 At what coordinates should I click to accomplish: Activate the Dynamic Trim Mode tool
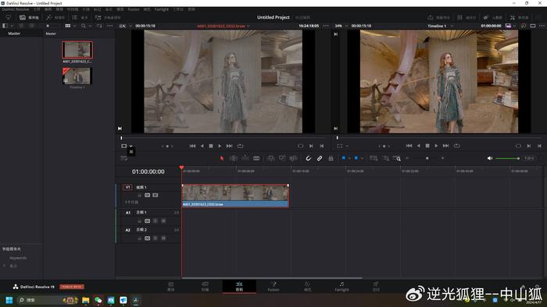click(245, 158)
